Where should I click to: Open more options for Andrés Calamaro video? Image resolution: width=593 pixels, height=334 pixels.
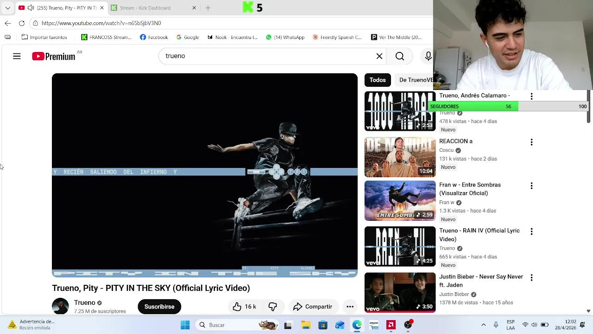pyautogui.click(x=531, y=96)
